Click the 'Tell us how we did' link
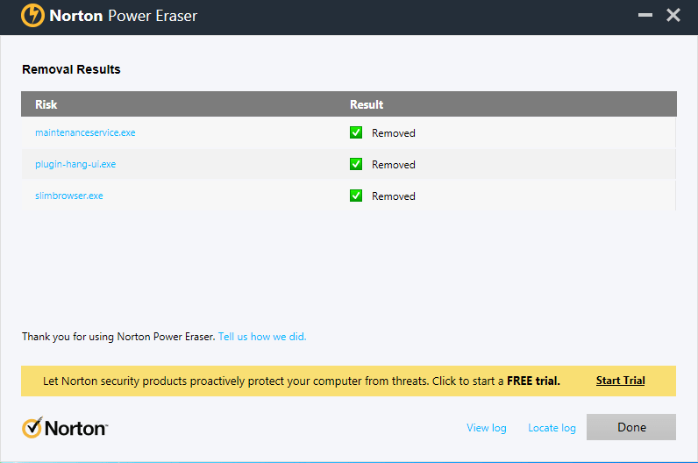The width and height of the screenshot is (698, 463). [262, 337]
